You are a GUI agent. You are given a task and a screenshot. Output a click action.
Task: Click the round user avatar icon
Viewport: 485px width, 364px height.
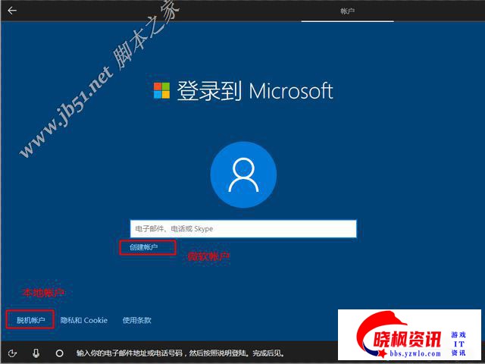point(242,176)
